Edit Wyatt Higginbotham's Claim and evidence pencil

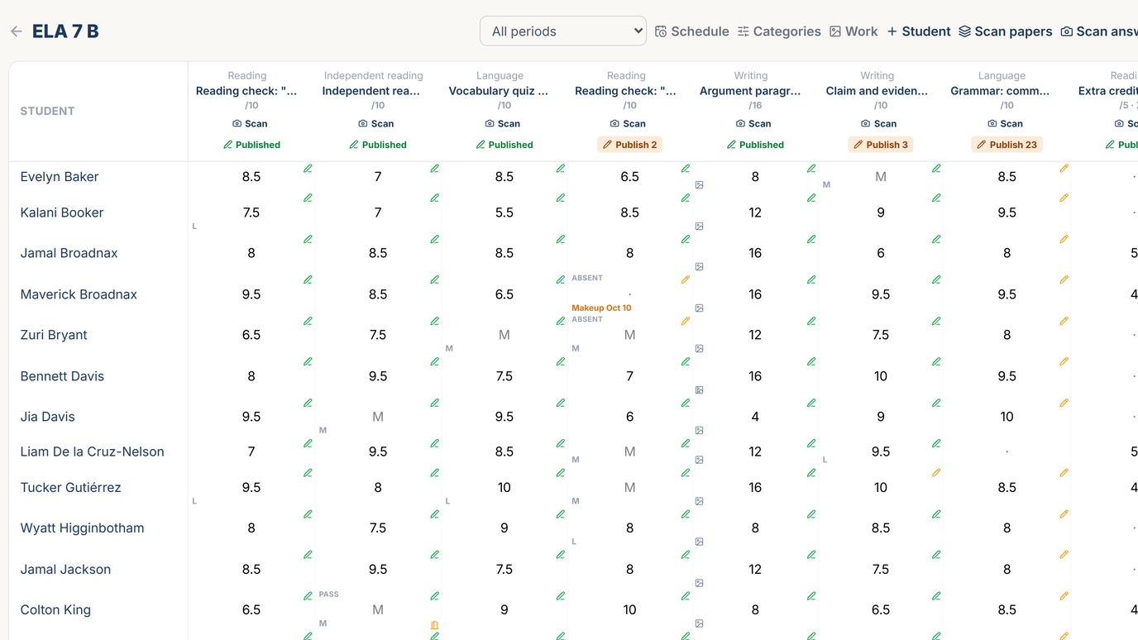click(936, 514)
